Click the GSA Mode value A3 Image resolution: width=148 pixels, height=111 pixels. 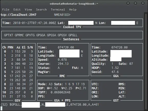coord(51,84)
